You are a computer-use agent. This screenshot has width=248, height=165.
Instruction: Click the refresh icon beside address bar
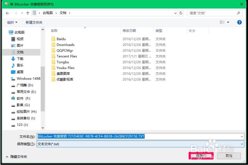[181, 13]
